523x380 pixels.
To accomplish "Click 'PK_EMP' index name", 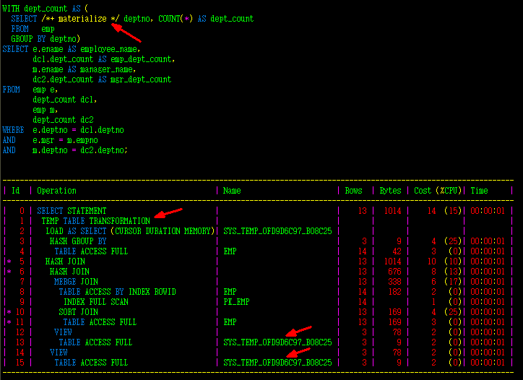I will (x=236, y=302).
